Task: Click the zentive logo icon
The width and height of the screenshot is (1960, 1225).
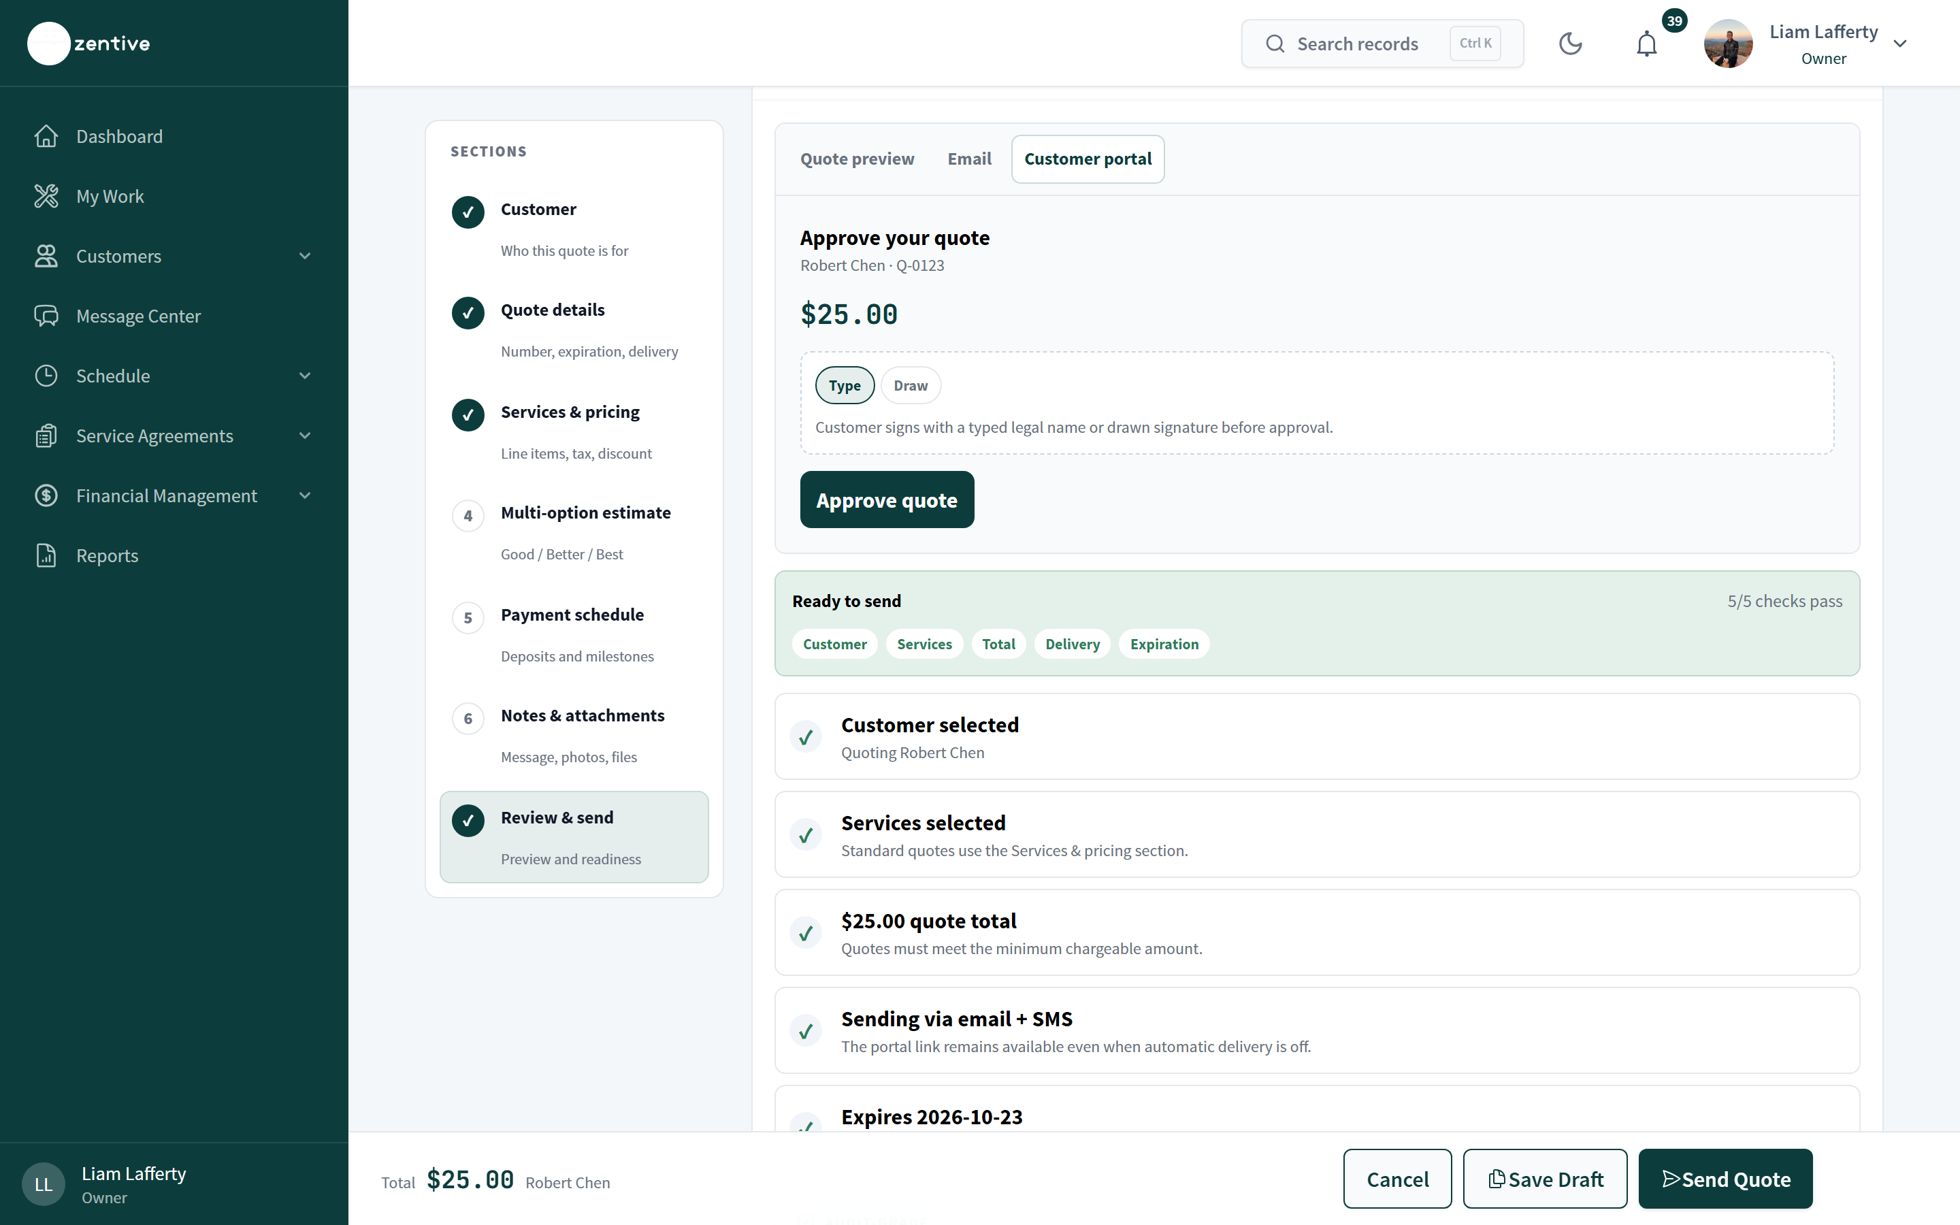Action: [x=48, y=44]
